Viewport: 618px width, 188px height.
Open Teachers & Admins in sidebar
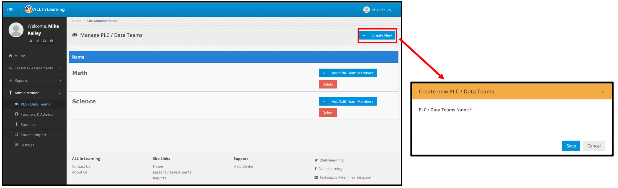(x=37, y=114)
